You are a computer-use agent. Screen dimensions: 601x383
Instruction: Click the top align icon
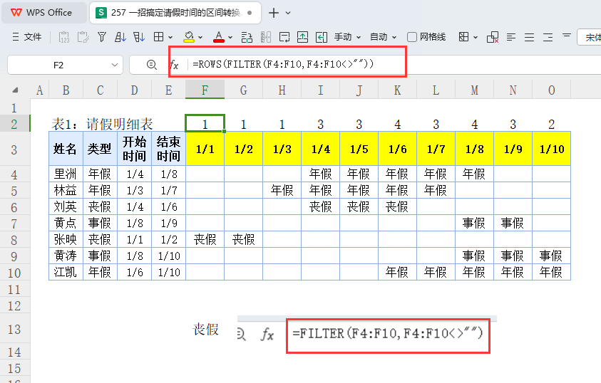click(567, 36)
